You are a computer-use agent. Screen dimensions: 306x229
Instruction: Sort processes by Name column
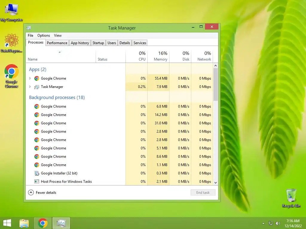61,56
